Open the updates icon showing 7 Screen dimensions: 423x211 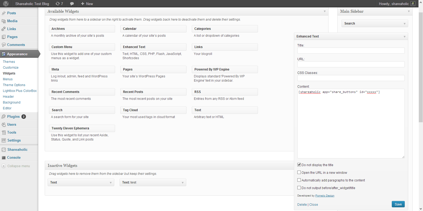pyautogui.click(x=59, y=4)
